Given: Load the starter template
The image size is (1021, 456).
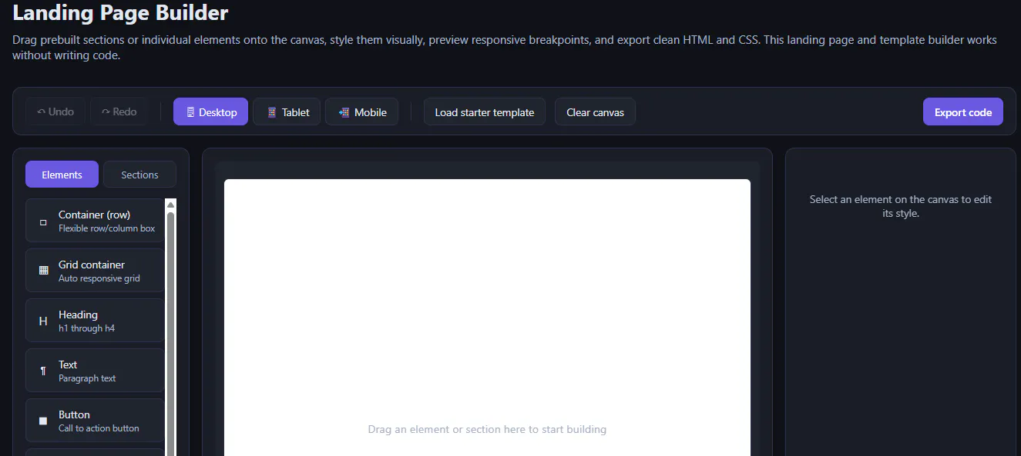Looking at the screenshot, I should click(x=485, y=112).
